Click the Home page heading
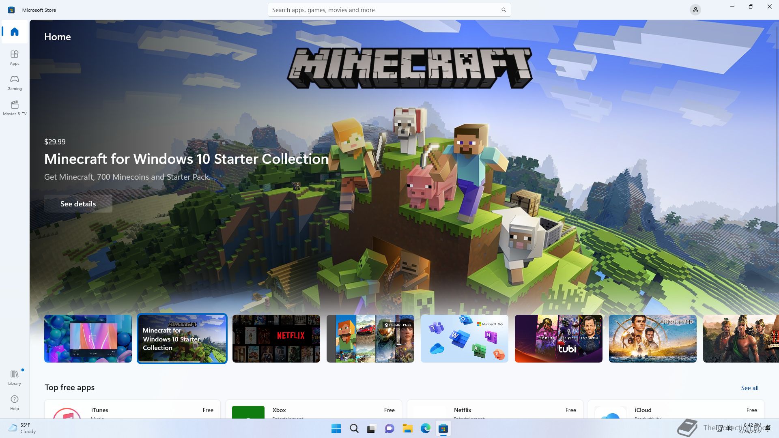 point(58,37)
